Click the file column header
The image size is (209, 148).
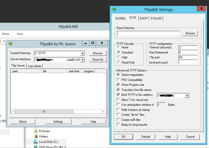point(54,71)
